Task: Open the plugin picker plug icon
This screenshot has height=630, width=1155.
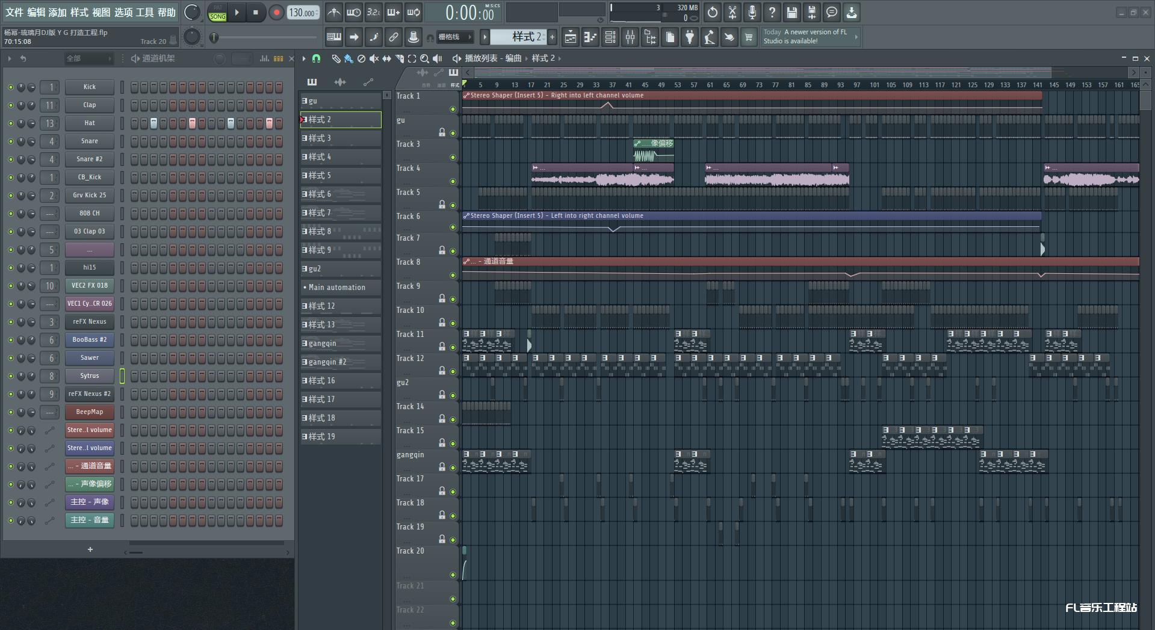Action: click(690, 37)
